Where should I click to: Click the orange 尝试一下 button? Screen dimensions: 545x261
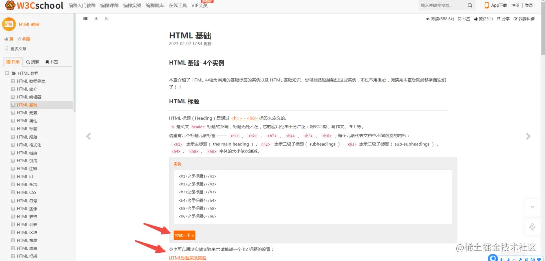tap(184, 235)
